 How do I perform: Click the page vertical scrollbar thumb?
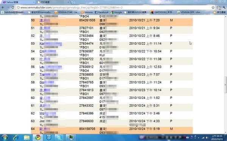coord(225,85)
